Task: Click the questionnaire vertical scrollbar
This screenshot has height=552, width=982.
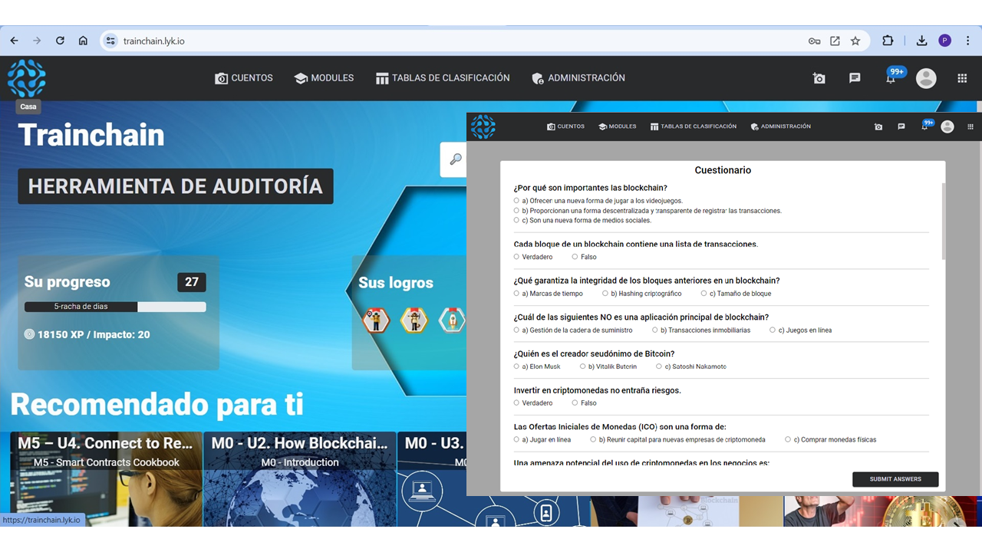Action: (x=943, y=222)
